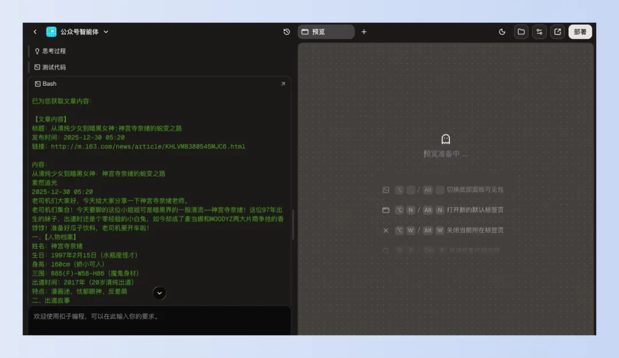Click the 【文章内容】 heading line
This screenshot has height=358, width=619.
point(51,120)
